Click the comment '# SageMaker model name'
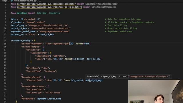This screenshot has width=183, height=103. pyautogui.click(x=119, y=31)
